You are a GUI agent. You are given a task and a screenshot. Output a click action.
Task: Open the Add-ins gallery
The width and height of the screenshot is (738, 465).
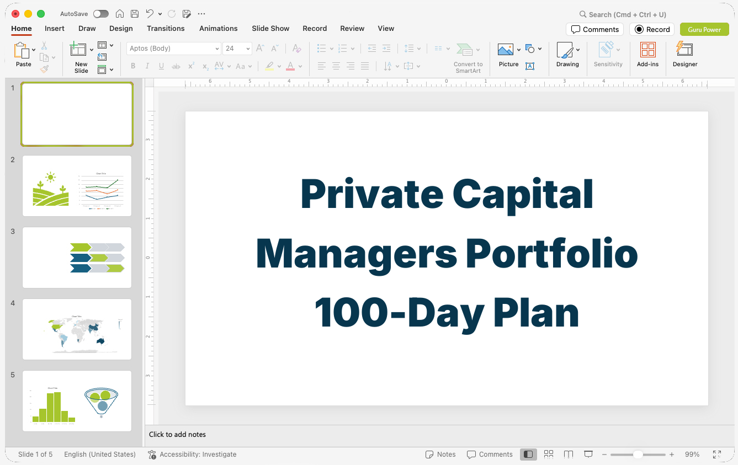tap(647, 54)
